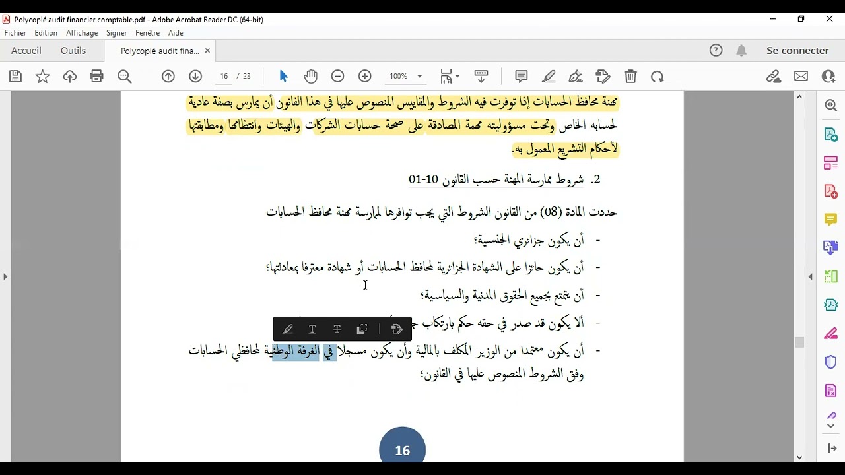845x475 pixels.
Task: Open search tool in right pane
Action: click(x=831, y=106)
